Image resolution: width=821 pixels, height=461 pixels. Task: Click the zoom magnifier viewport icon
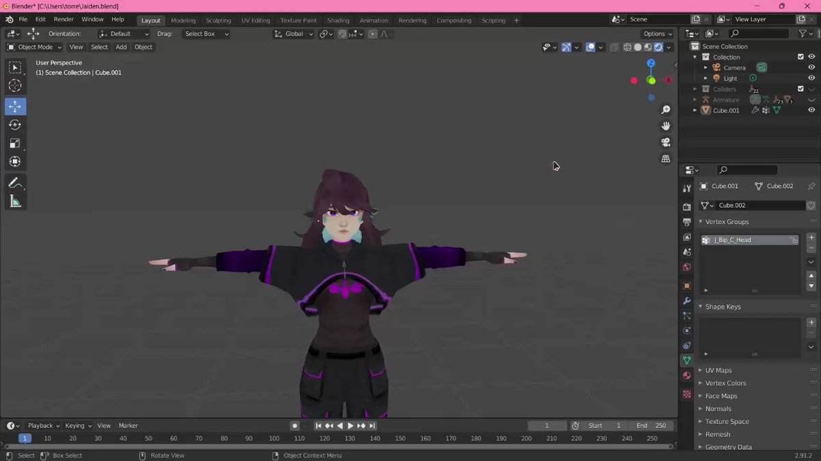tap(666, 110)
